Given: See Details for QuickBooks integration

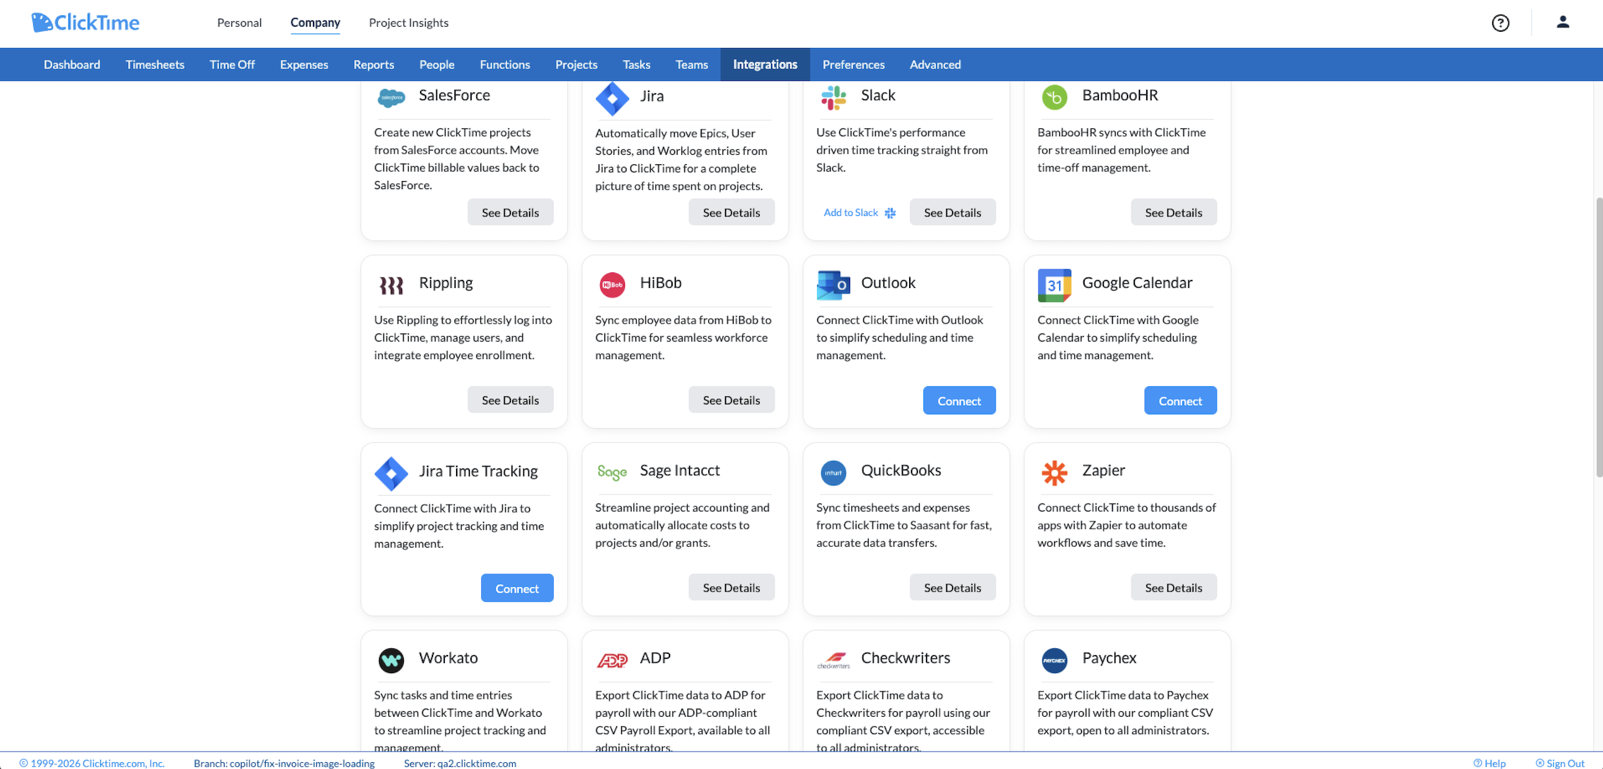Looking at the screenshot, I should pyautogui.click(x=952, y=587).
